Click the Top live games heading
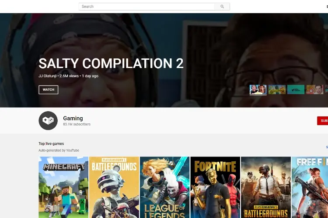 (x=51, y=143)
